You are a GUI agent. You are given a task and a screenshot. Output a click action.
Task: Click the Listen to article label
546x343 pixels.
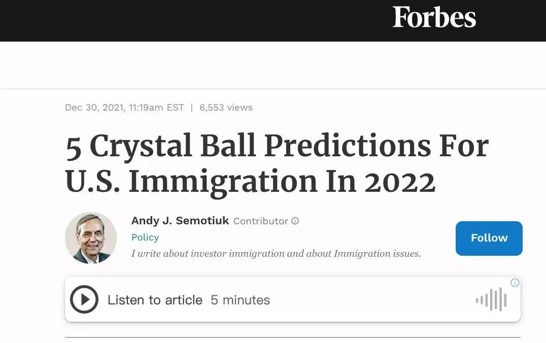coord(155,300)
